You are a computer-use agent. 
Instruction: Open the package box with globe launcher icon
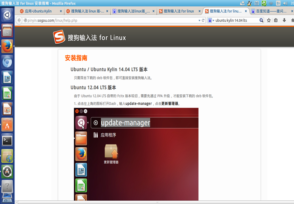pyautogui.click(x=7, y=156)
